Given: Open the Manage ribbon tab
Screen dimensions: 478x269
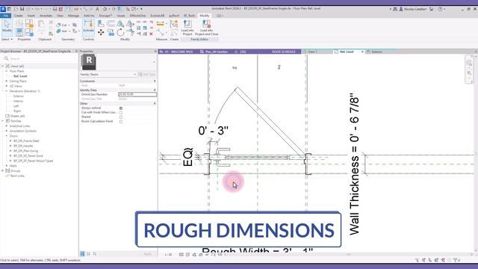Looking at the screenshot, I should tap(73, 16).
